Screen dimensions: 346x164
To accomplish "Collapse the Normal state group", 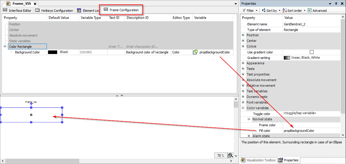I will click(x=249, y=119).
